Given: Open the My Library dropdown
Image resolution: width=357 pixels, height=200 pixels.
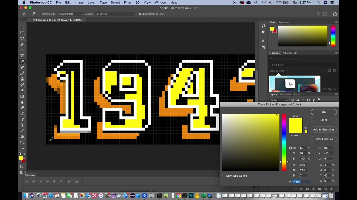Looking at the screenshot, I should (303, 65).
